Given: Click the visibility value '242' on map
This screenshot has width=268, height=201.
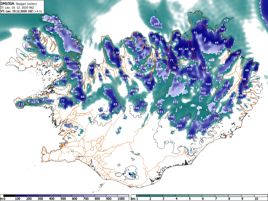Looking at the screenshot, I should coord(48,99).
